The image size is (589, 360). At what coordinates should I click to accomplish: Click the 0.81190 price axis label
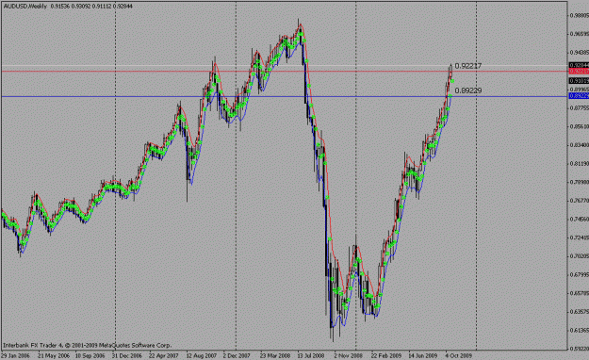(580, 163)
